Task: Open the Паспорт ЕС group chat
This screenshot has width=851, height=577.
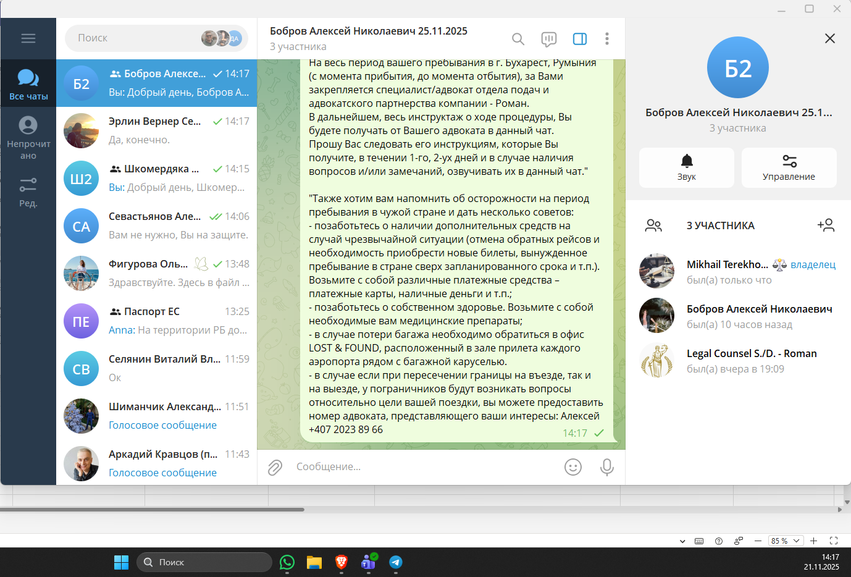Action: [156, 321]
